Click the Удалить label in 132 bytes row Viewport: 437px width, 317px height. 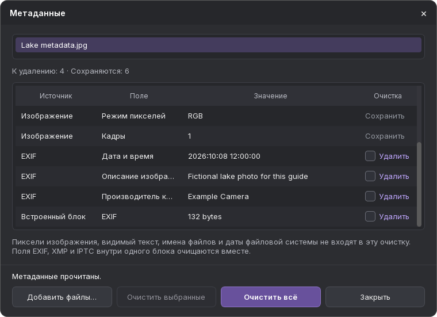tap(394, 216)
